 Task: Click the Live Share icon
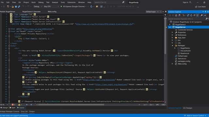(x=196, y=6)
